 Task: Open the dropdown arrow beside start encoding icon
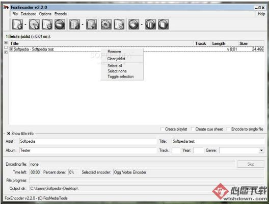coord(142,24)
